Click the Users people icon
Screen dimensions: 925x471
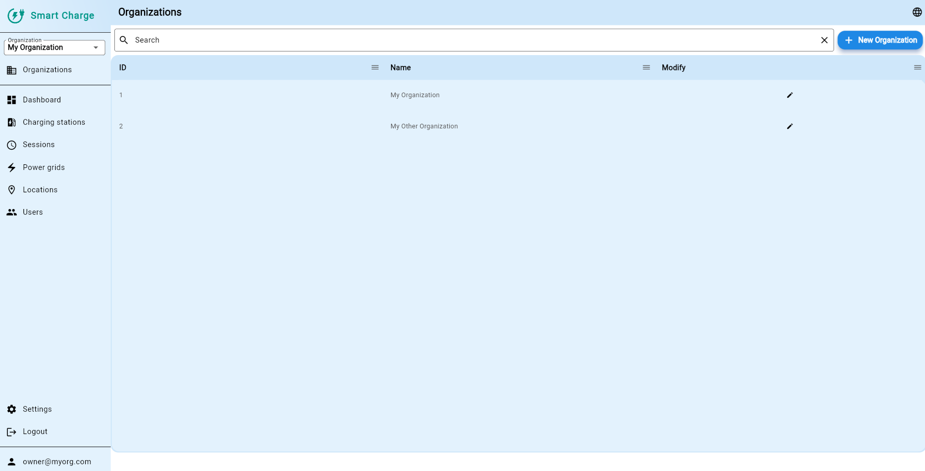coord(12,212)
